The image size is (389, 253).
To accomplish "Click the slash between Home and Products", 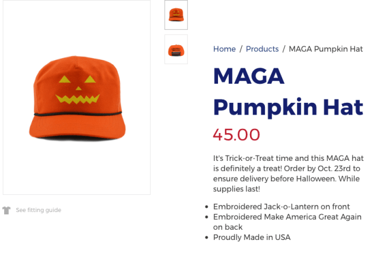I will [241, 49].
